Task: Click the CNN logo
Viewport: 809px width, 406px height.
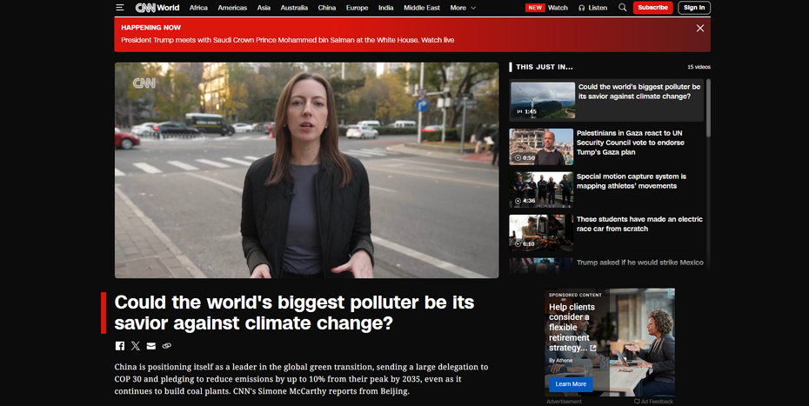Action: click(x=144, y=8)
